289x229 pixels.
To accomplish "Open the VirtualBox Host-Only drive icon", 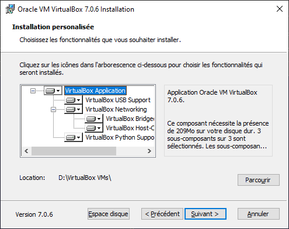I will click(x=94, y=128).
